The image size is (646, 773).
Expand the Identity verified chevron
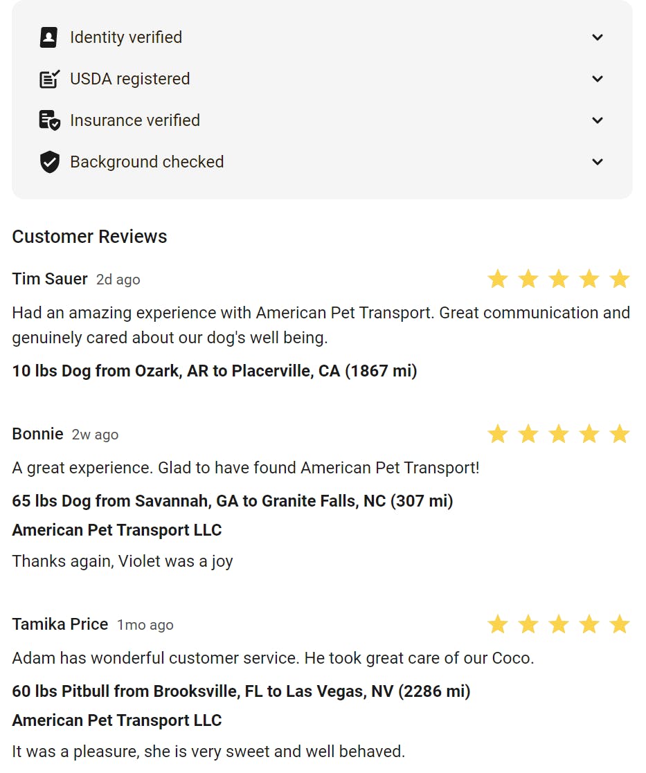598,37
